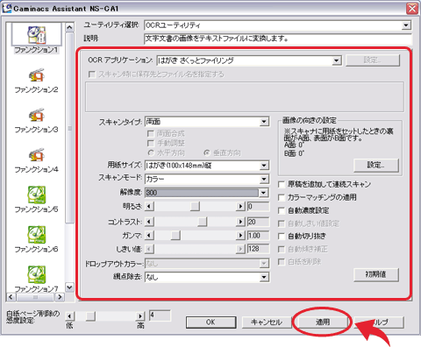Open the OCR アプリケーション dropdown
Viewport: 421px width, 347px height.
(337, 60)
